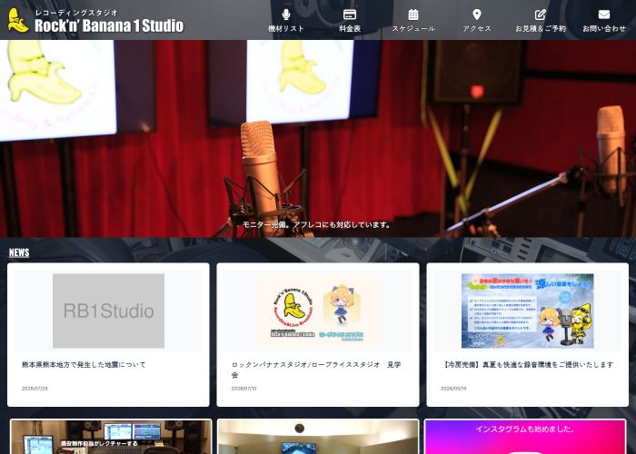
Task: Click the date 2026/07/29 on the first news card
Action: pyautogui.click(x=35, y=389)
